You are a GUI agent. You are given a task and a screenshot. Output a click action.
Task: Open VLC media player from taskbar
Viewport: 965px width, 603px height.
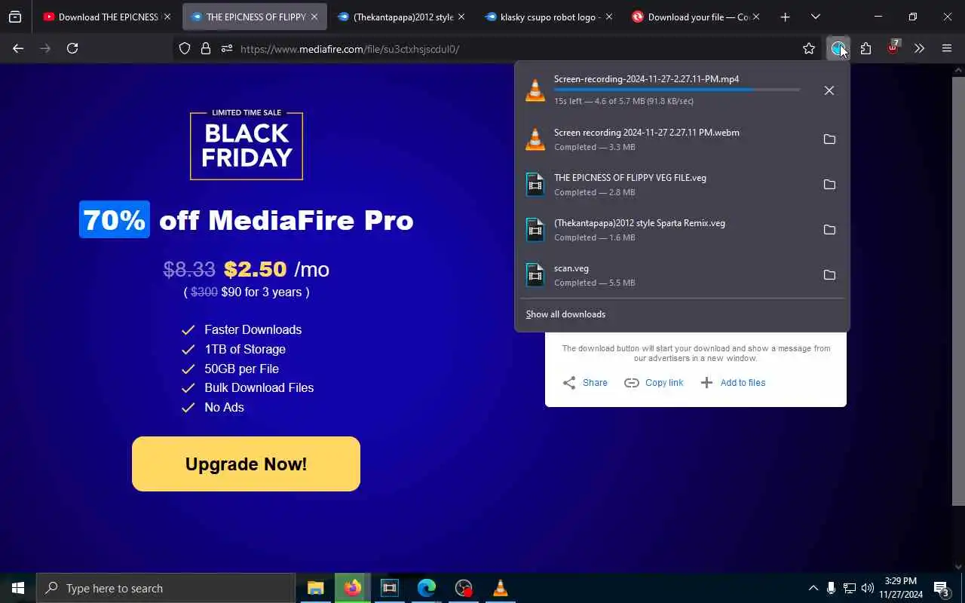pos(501,588)
